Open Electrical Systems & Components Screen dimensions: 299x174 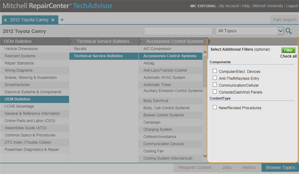coord(35,92)
